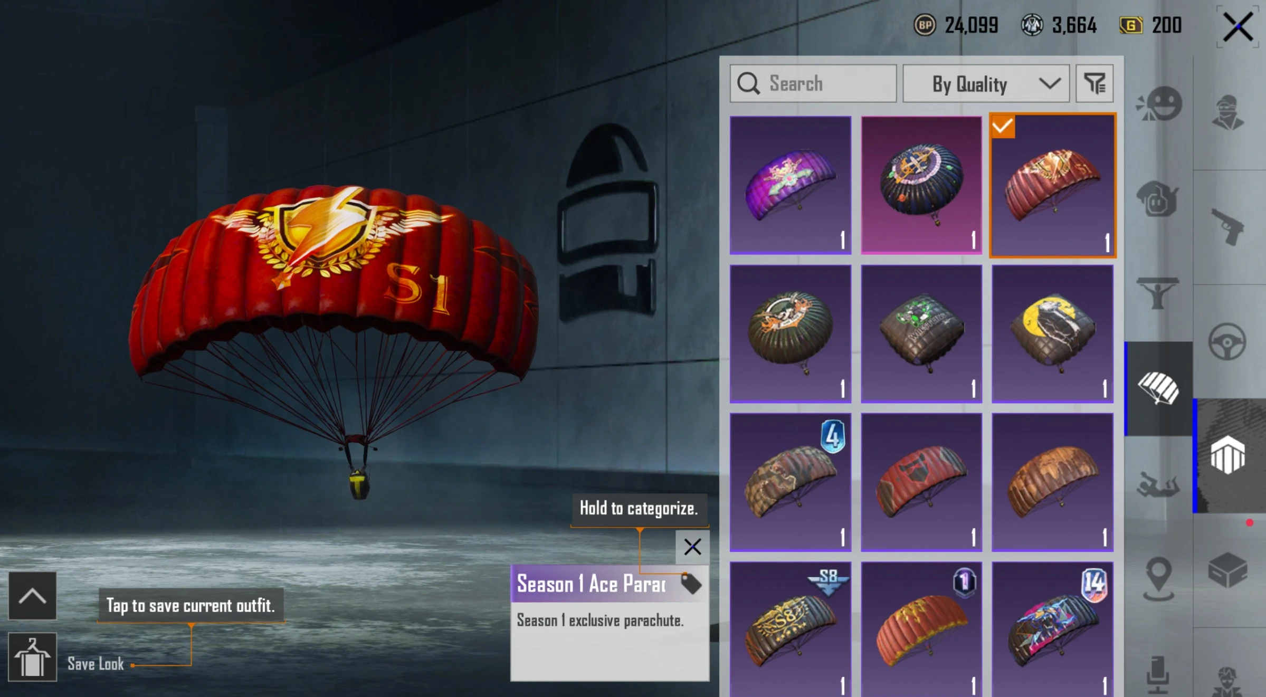Screen dimensions: 1266x697
Task: Click the tag icon to categorize item
Action: pyautogui.click(x=690, y=584)
